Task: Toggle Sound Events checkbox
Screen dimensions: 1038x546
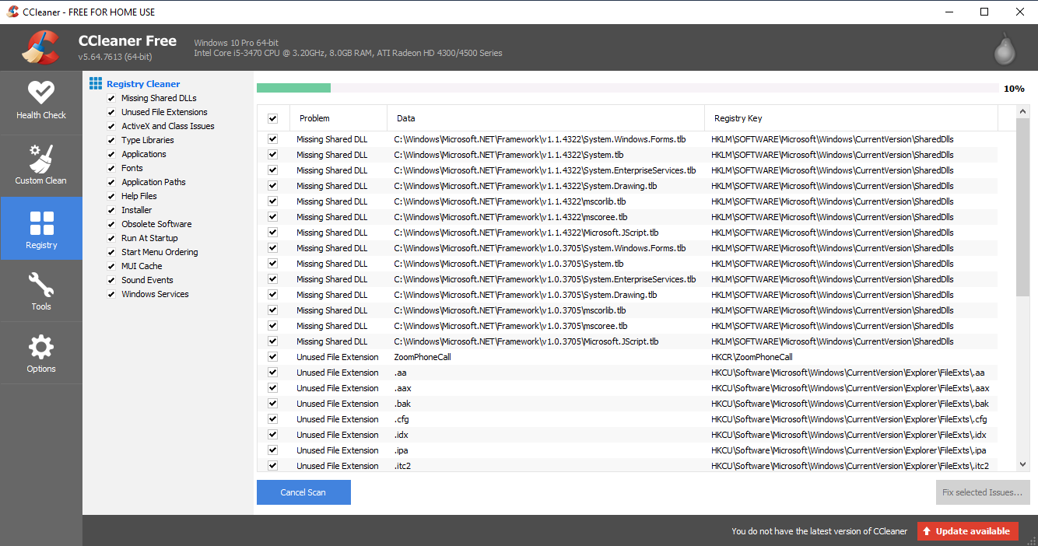Action: click(111, 281)
